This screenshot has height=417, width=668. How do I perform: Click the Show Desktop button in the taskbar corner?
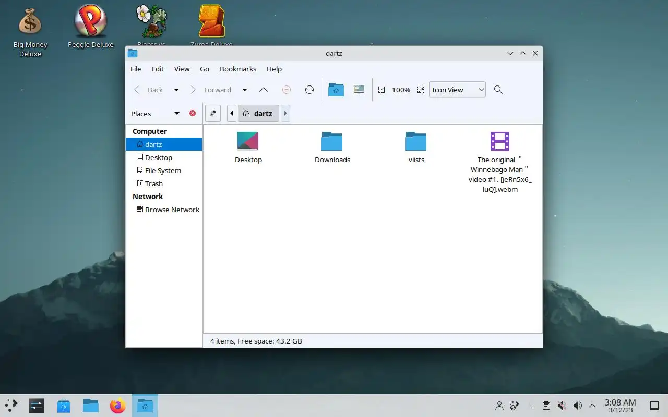(654, 406)
